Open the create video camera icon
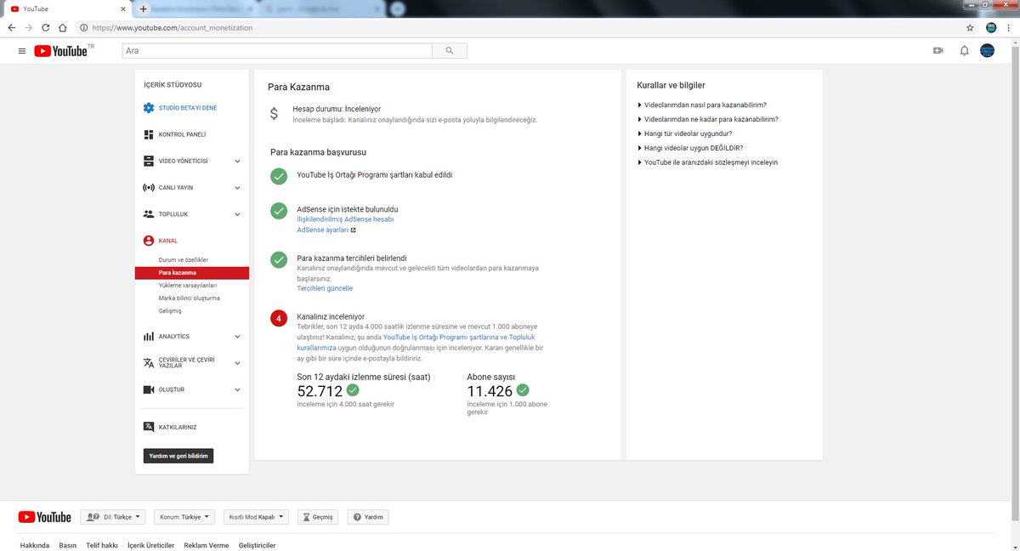 (938, 51)
